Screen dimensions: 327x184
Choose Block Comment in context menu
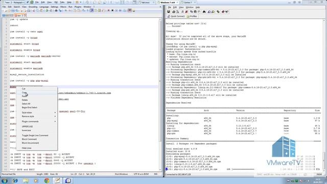point(29,139)
